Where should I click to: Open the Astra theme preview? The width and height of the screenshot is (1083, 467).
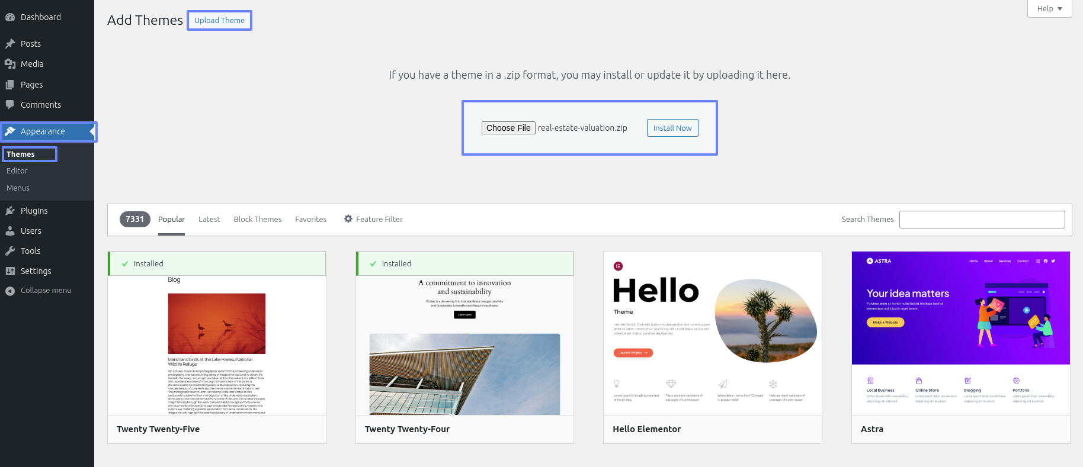tap(961, 333)
